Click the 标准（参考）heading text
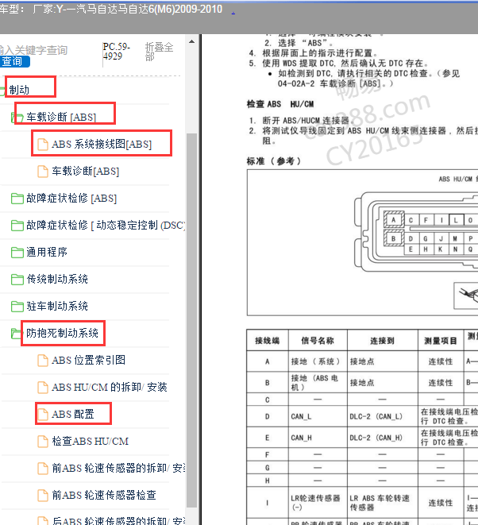Image resolution: width=478 pixels, height=525 pixels. pos(273,161)
